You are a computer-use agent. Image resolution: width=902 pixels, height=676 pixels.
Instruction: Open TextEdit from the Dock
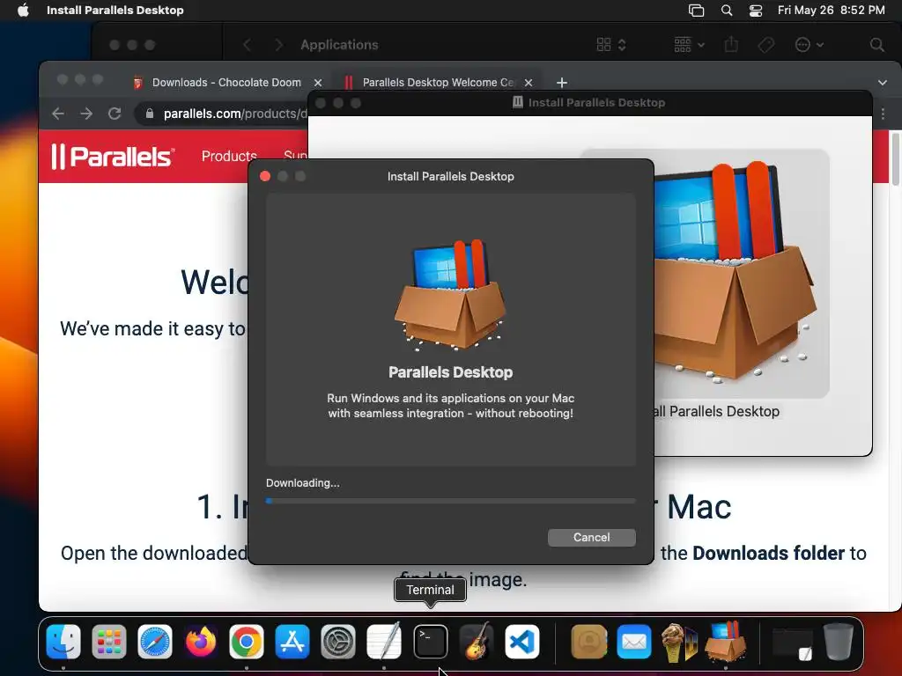click(384, 642)
